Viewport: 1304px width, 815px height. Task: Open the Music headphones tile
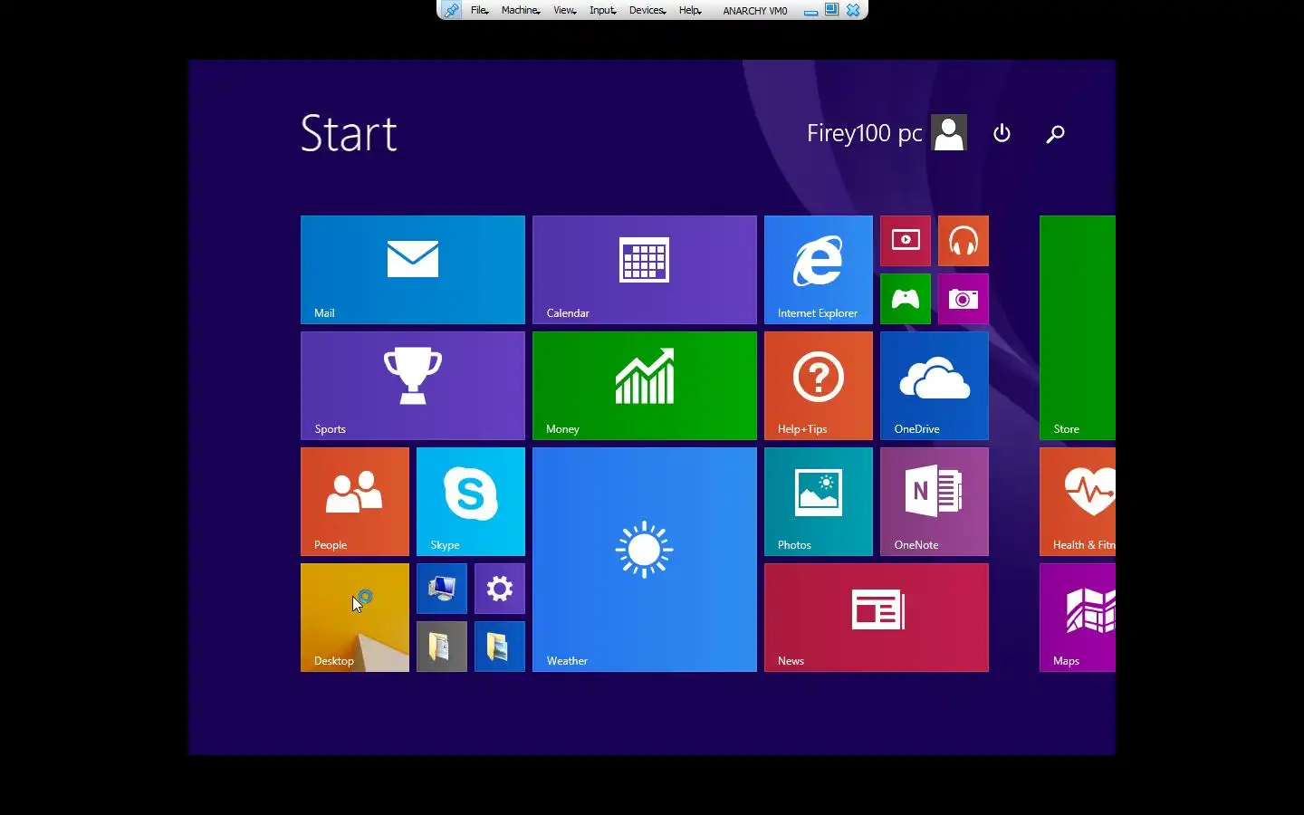tap(964, 241)
